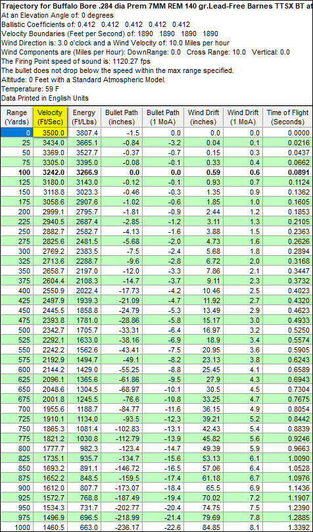Select the highlighted Velocity column header
The width and height of the screenshot is (313, 532).
coord(50,117)
